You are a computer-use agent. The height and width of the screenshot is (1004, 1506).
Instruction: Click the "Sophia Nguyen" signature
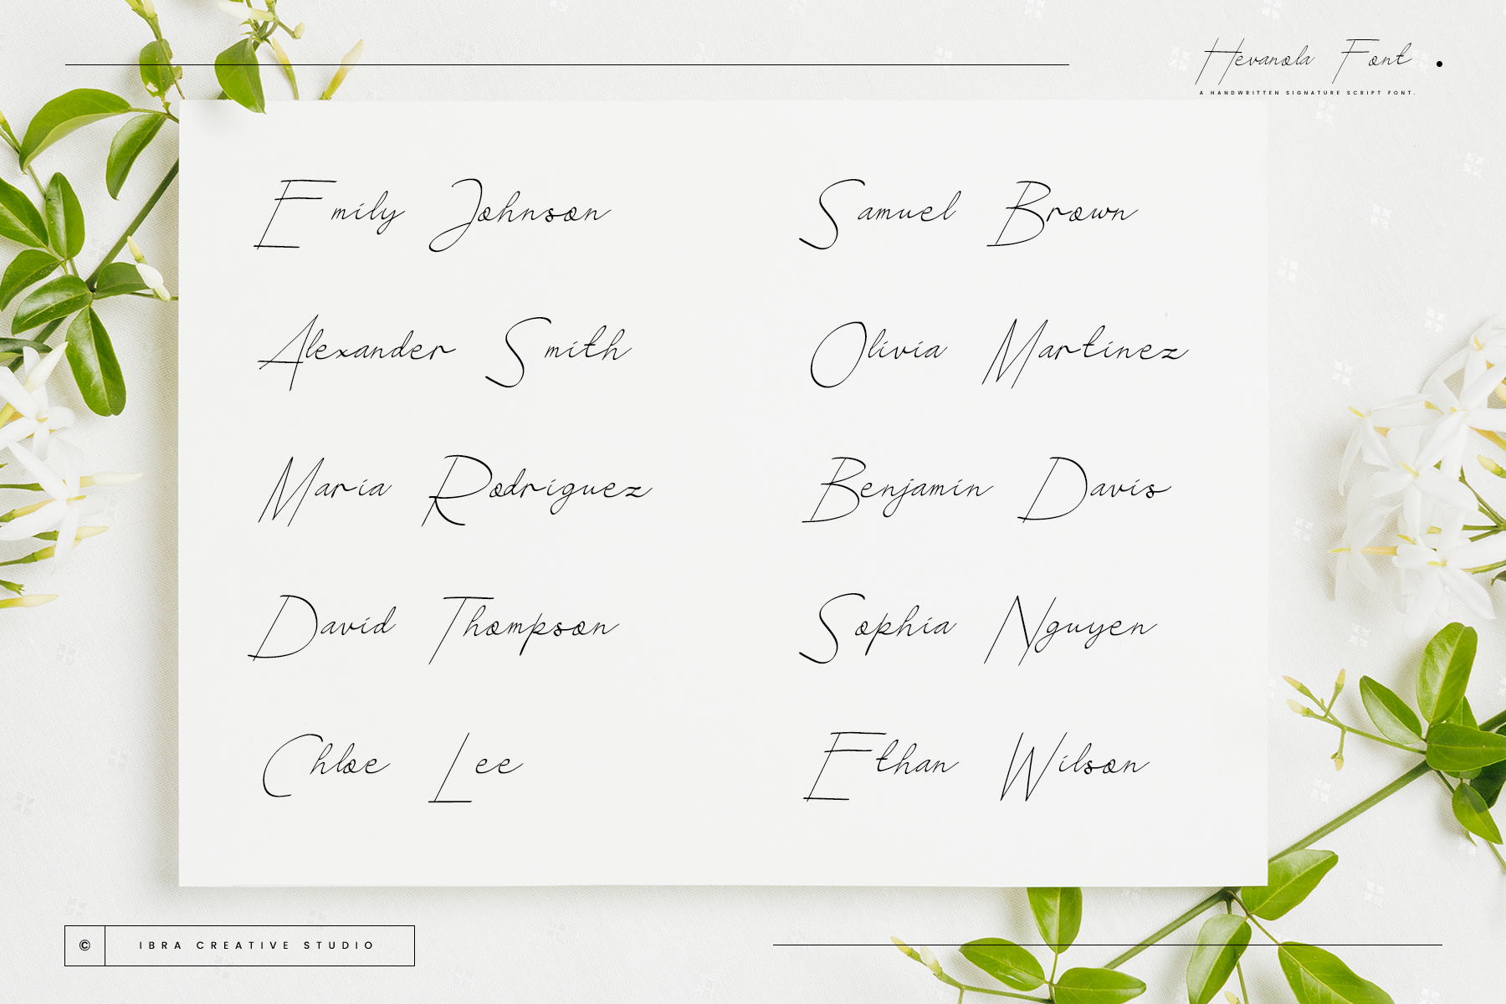[978, 629]
